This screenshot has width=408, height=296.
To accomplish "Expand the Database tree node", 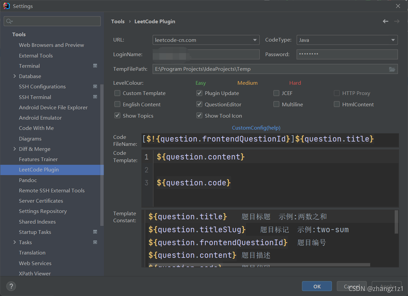I will [x=15, y=76].
